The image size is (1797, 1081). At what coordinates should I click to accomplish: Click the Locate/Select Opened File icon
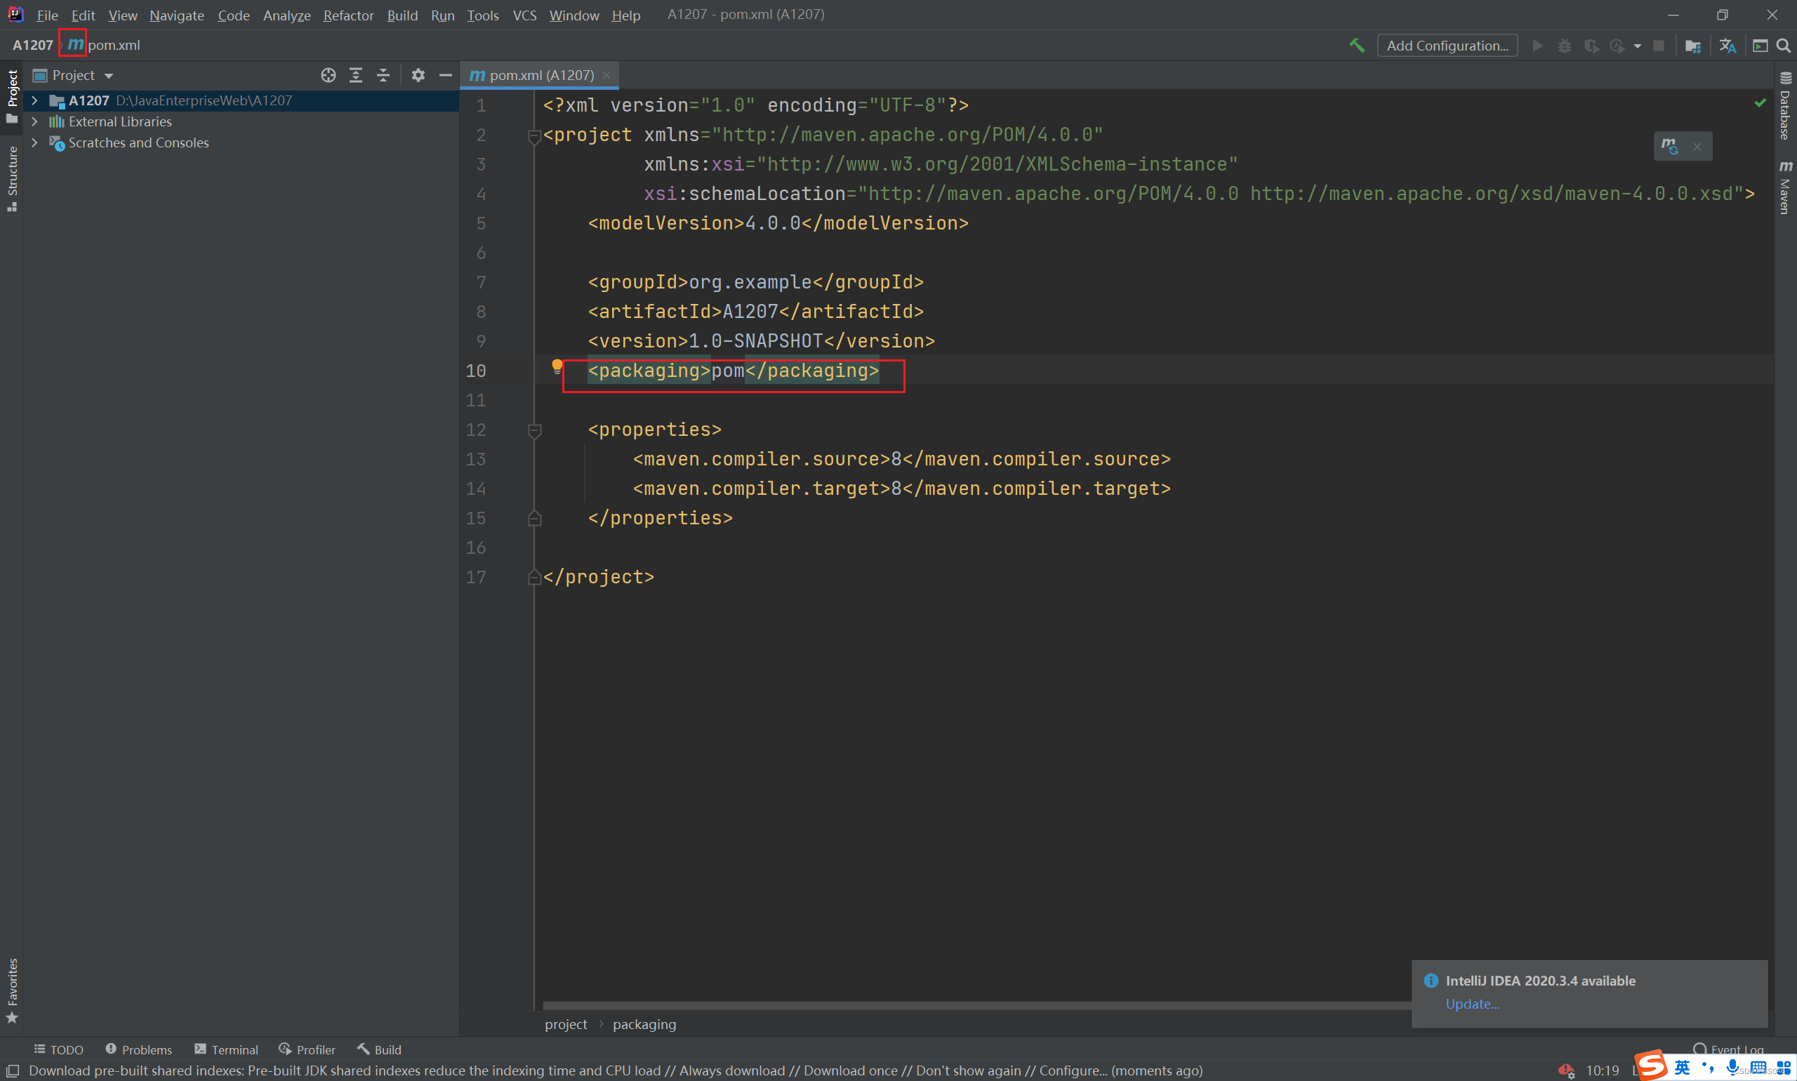[x=329, y=75]
